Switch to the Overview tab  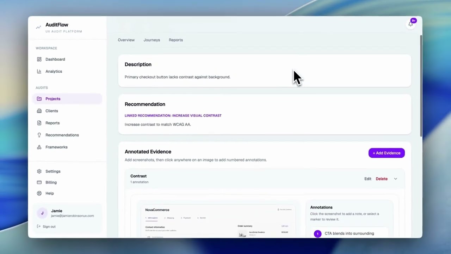coord(126,40)
